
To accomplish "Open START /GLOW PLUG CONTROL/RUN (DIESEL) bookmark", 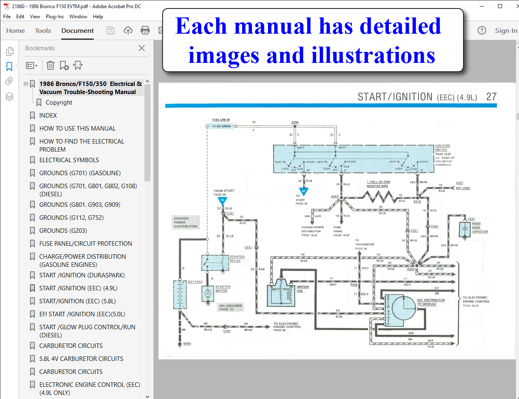I will [x=87, y=331].
